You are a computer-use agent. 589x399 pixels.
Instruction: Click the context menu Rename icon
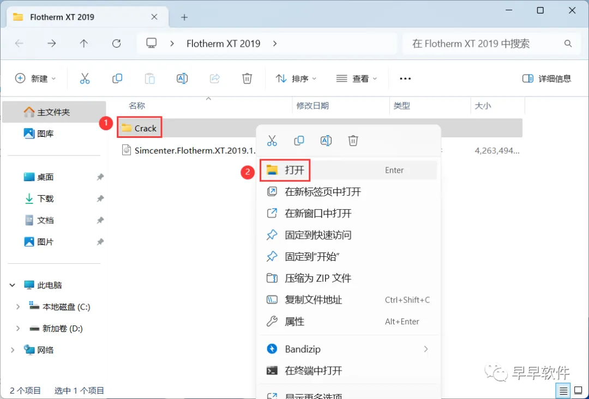click(326, 141)
